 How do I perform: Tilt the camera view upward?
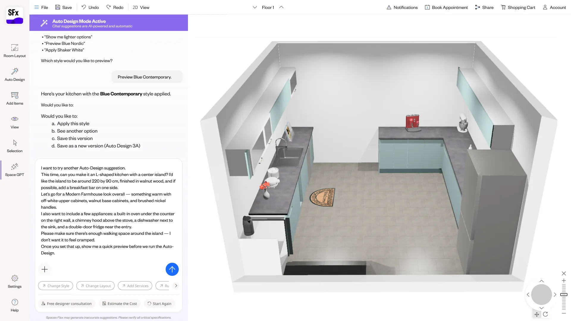click(x=542, y=281)
